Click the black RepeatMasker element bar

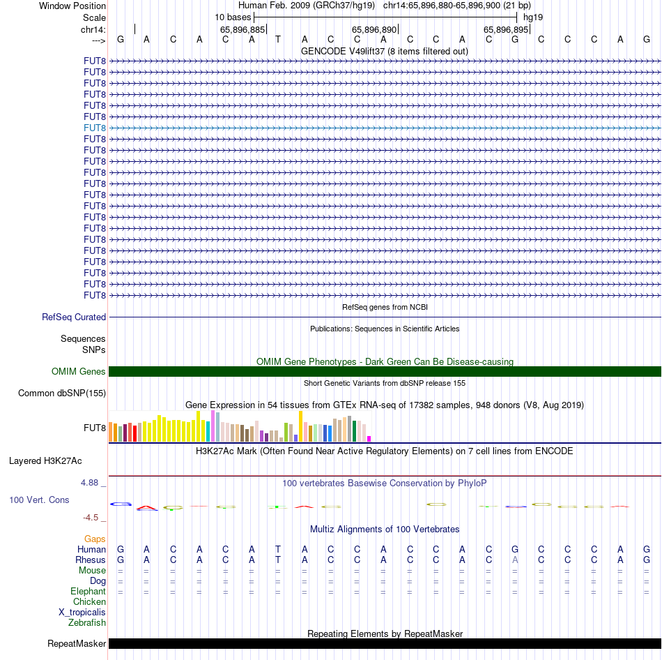coord(385,643)
